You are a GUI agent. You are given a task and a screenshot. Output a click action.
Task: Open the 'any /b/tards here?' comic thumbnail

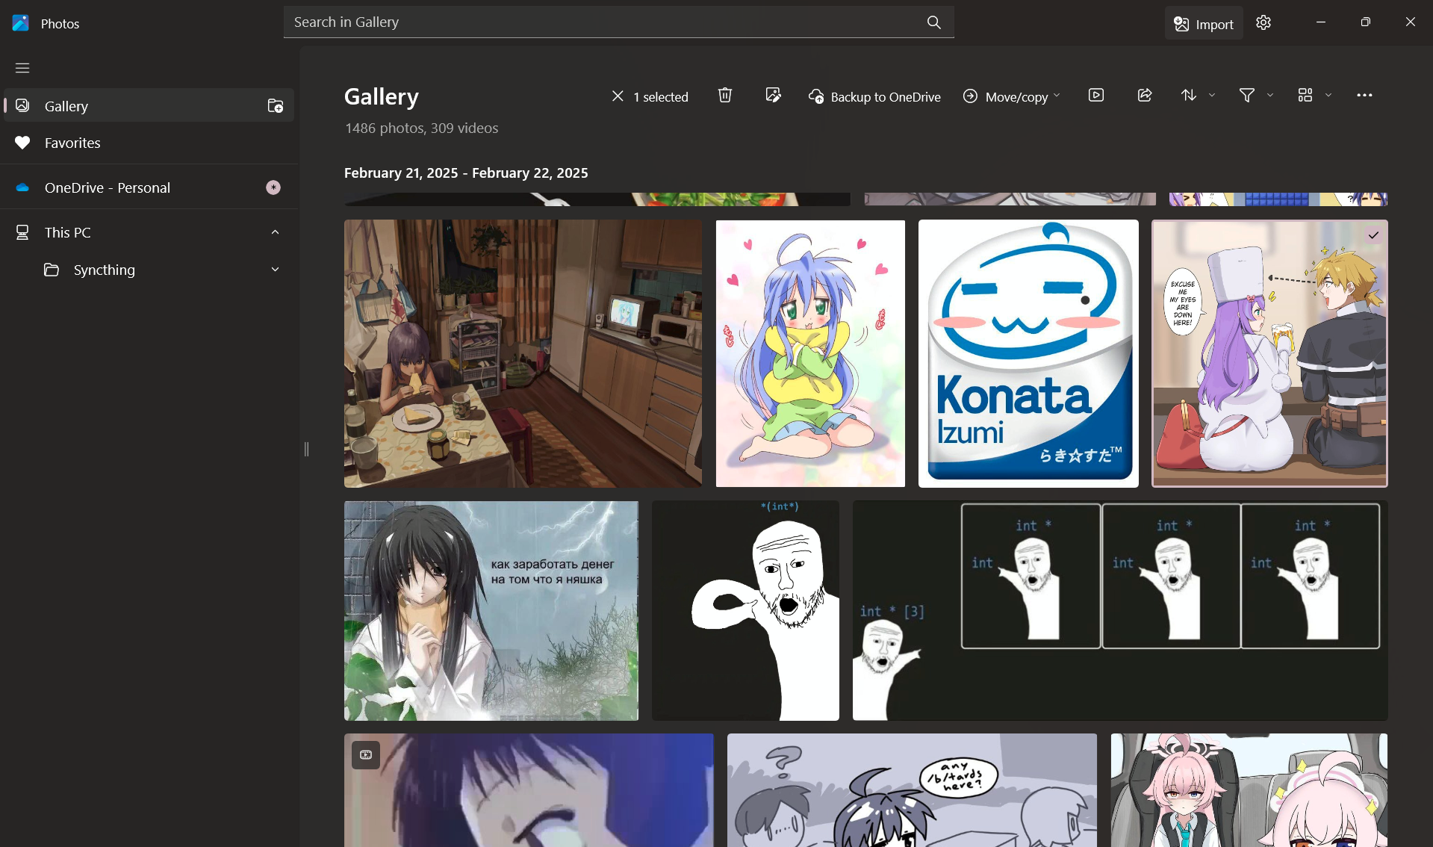tap(912, 790)
